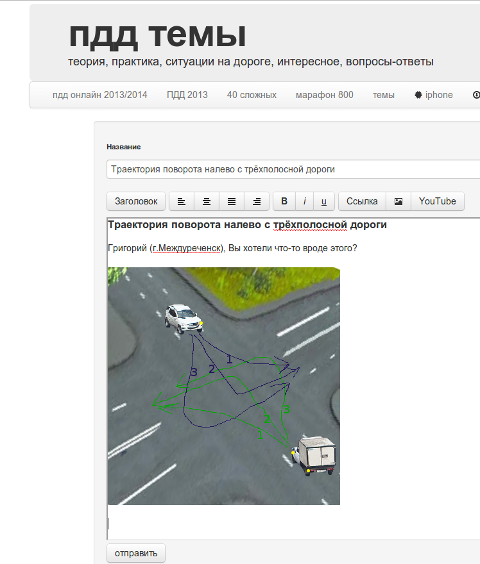The height and width of the screenshot is (564, 480).
Task: Click the Название field label
Action: [x=123, y=147]
